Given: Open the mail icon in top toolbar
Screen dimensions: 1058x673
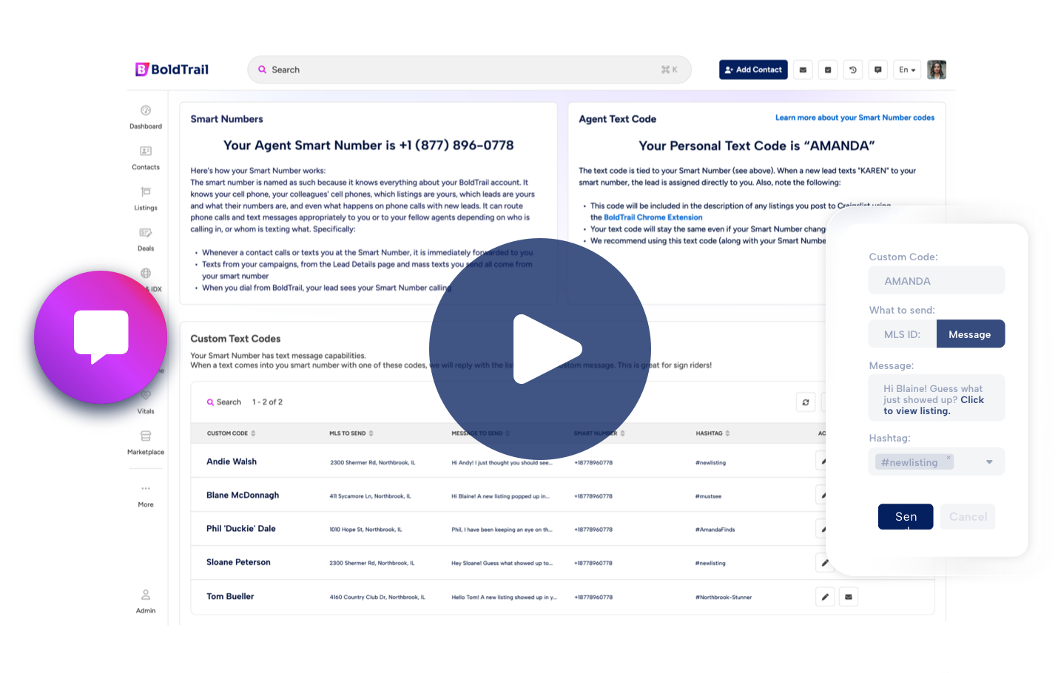Looking at the screenshot, I should (803, 70).
